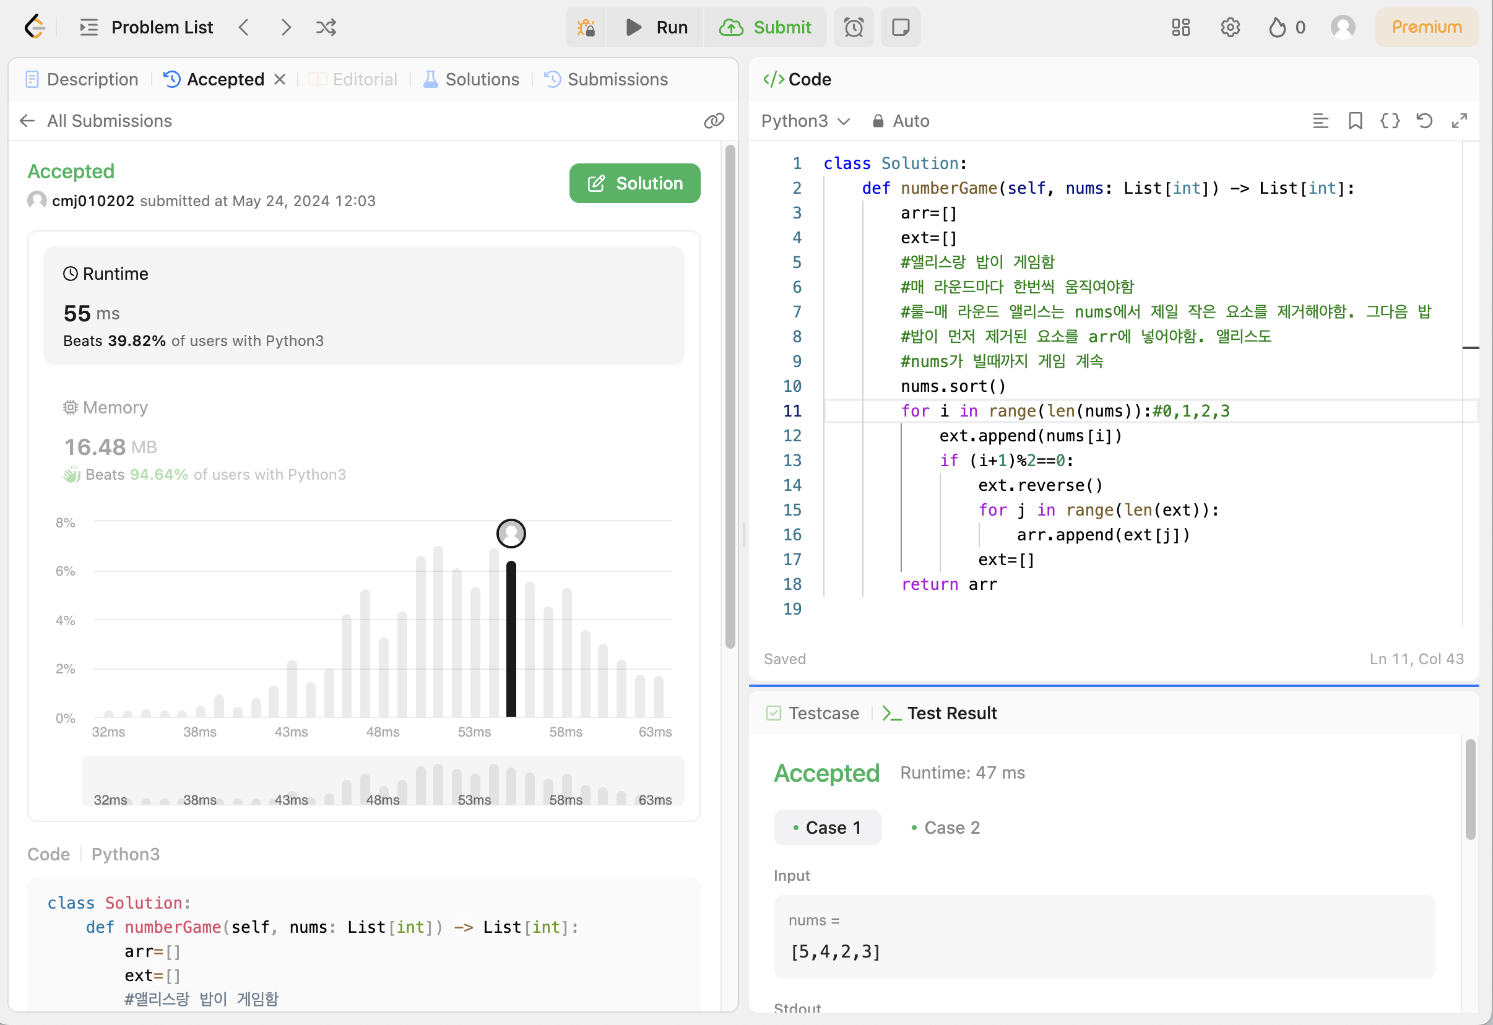The image size is (1493, 1025).
Task: Reset code to default icon
Action: 1424,121
